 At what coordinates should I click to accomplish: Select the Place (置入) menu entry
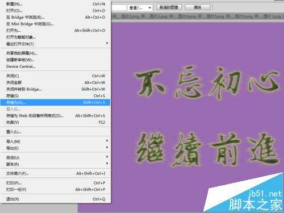(55, 132)
